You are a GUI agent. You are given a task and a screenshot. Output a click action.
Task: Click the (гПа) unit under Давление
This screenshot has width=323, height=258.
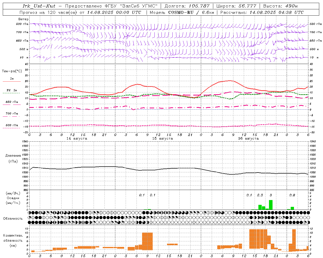tap(13, 161)
